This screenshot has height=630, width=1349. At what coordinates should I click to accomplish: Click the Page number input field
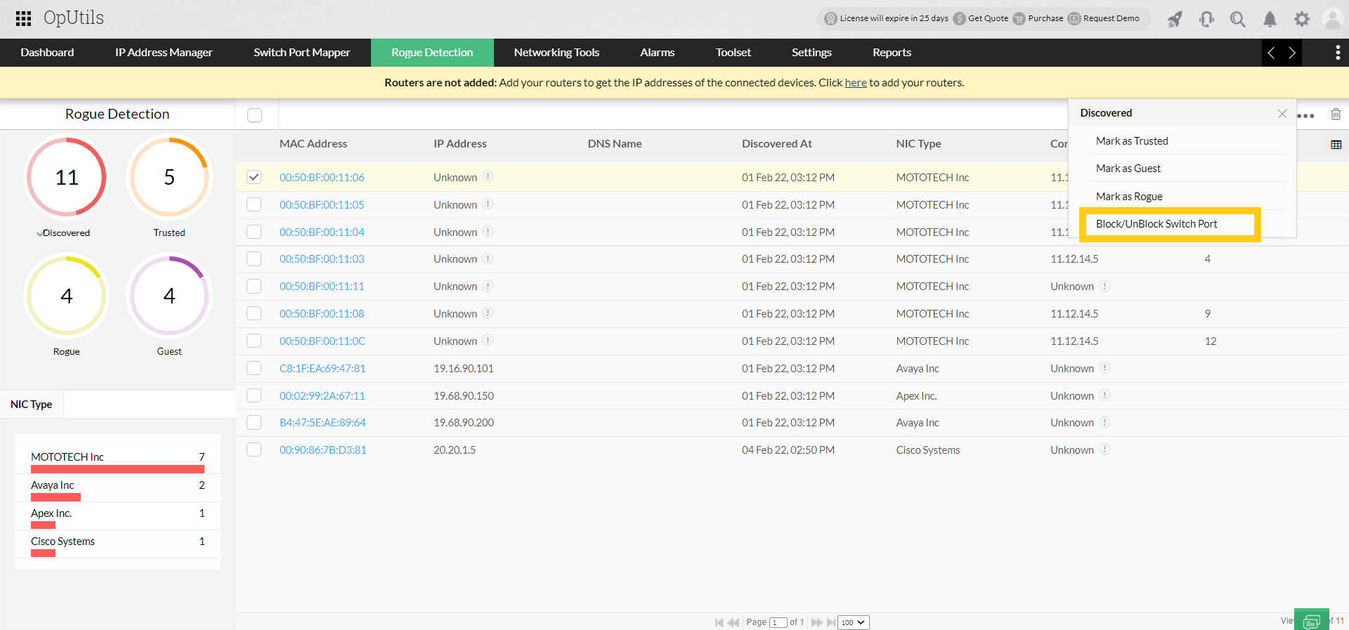point(778,622)
